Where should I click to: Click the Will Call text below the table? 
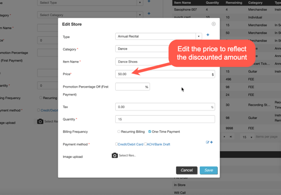tap(180, 193)
